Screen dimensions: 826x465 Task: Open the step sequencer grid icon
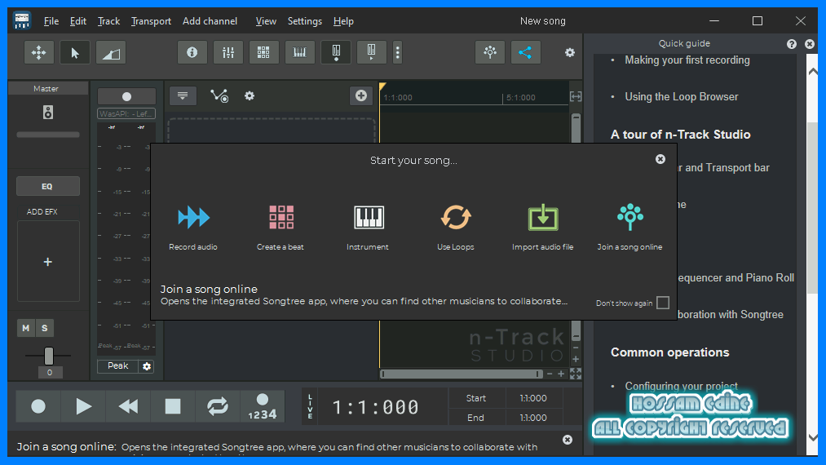pyautogui.click(x=264, y=52)
